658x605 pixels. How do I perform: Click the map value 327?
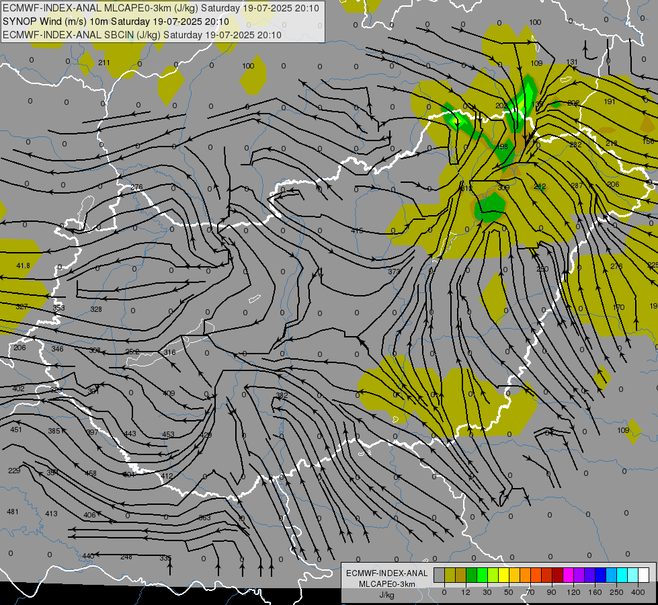pos(22,307)
